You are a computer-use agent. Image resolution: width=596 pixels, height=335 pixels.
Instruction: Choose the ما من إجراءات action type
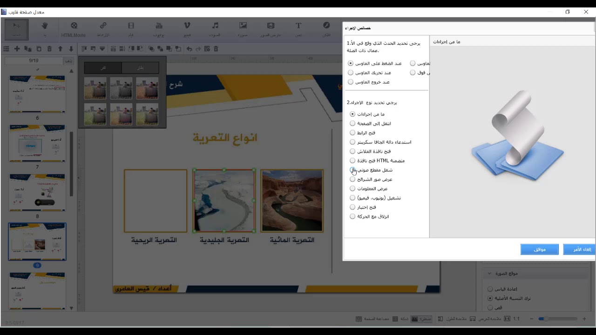click(x=367, y=114)
